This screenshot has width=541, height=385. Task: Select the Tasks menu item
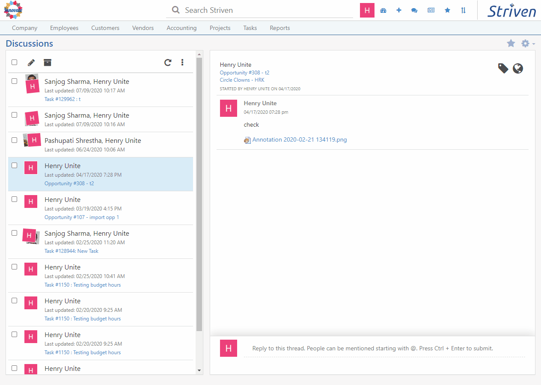tap(250, 28)
